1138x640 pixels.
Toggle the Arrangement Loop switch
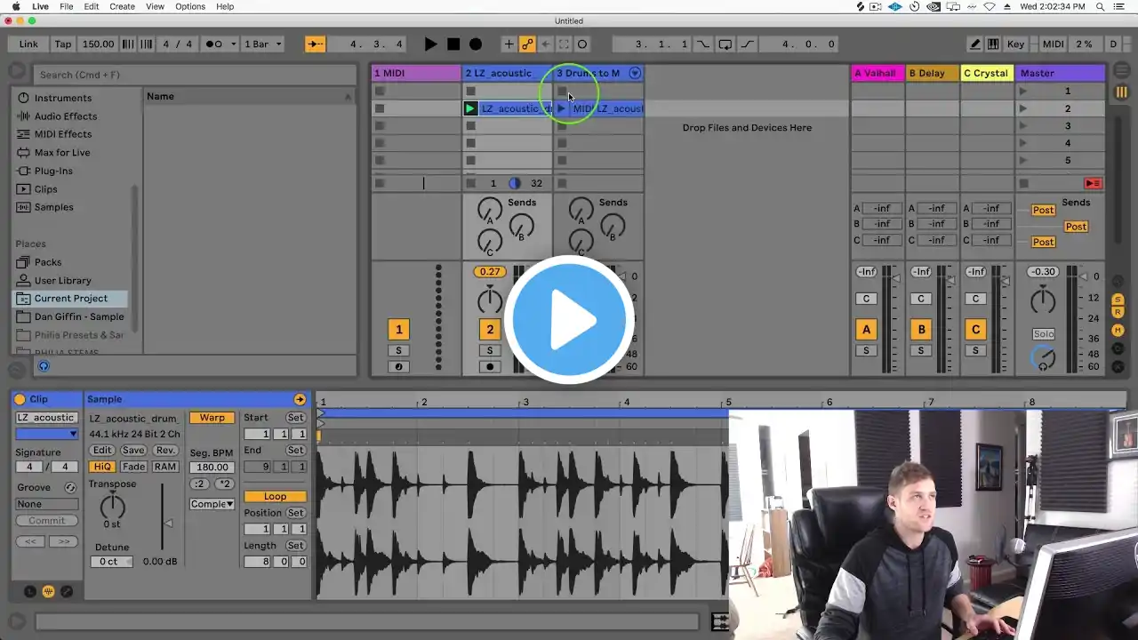pos(725,44)
